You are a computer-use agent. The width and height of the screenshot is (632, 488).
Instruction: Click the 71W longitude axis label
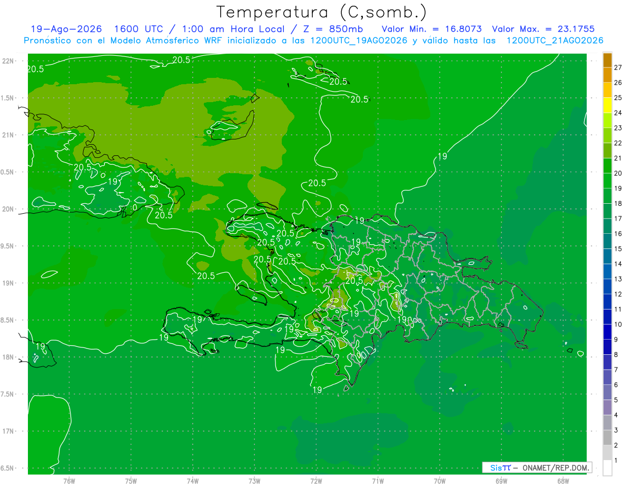tap(378, 481)
